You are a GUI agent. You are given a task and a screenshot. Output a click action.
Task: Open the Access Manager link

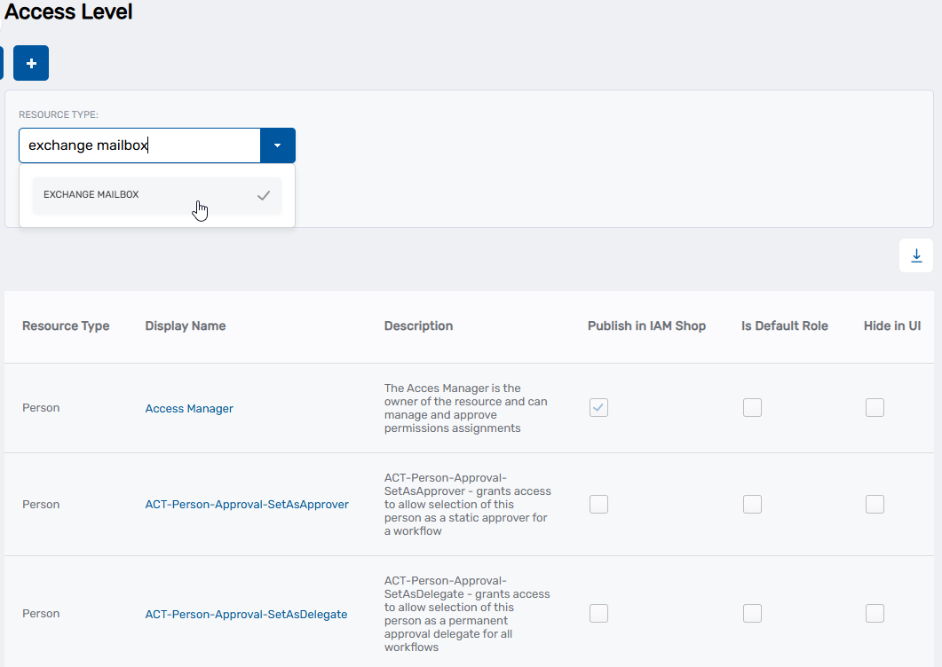coord(189,409)
